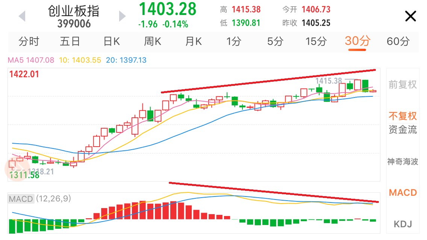427x240 pixels.
Task: Select the KDJ indicator
Action: [x=403, y=224]
